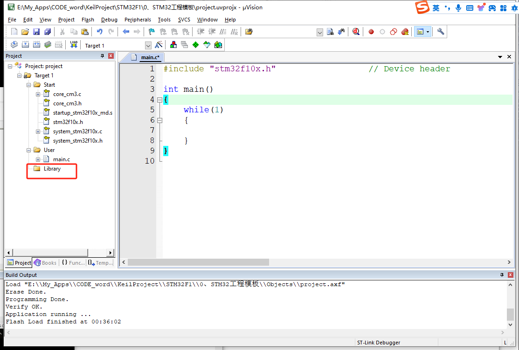Insert breakpoint using solid red dot icon
This screenshot has width=519, height=350.
[x=371, y=32]
